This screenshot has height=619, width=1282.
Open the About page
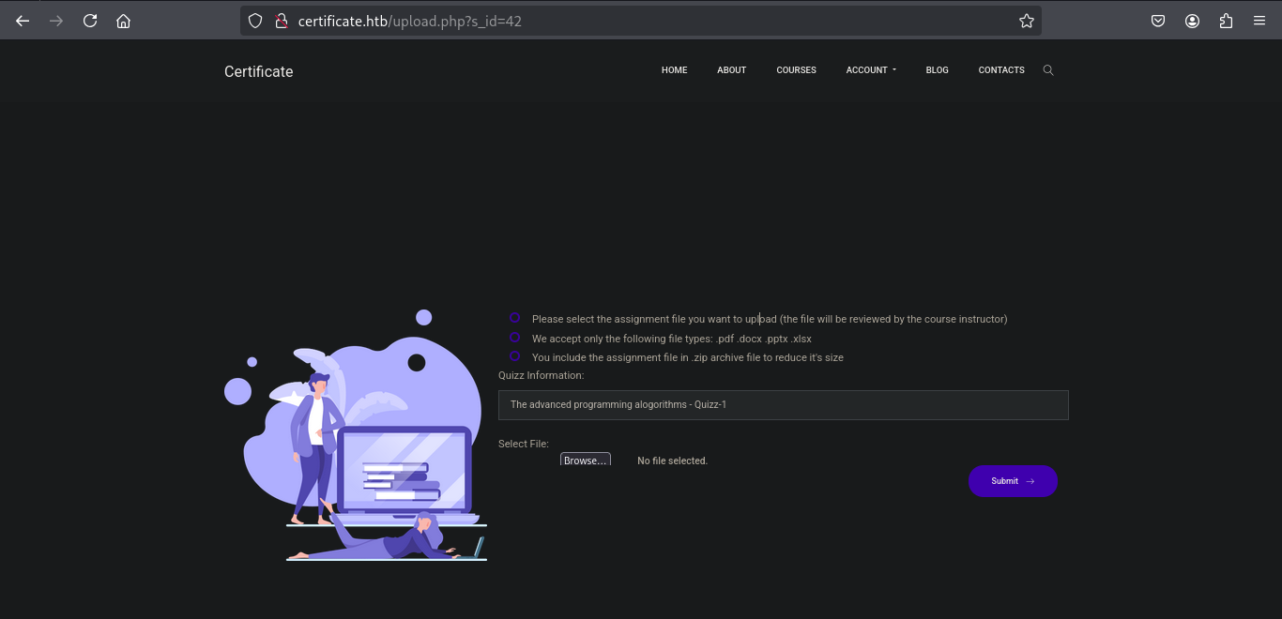731,70
